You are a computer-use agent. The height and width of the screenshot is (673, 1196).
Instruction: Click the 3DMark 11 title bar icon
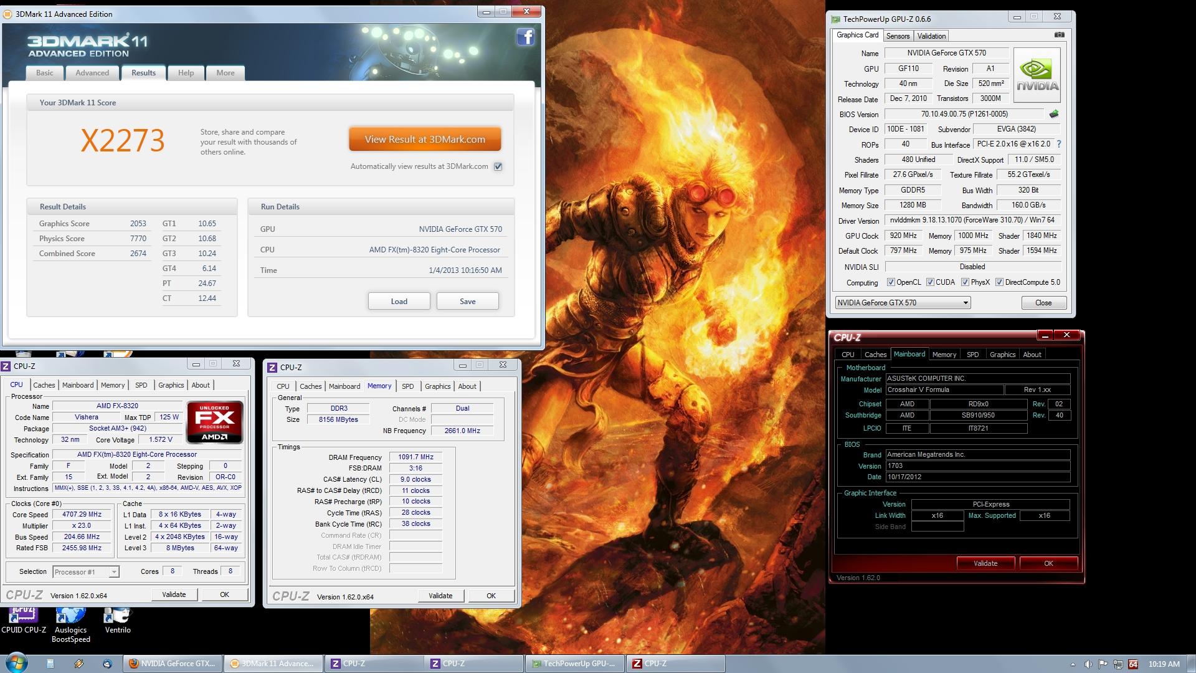pos(9,14)
